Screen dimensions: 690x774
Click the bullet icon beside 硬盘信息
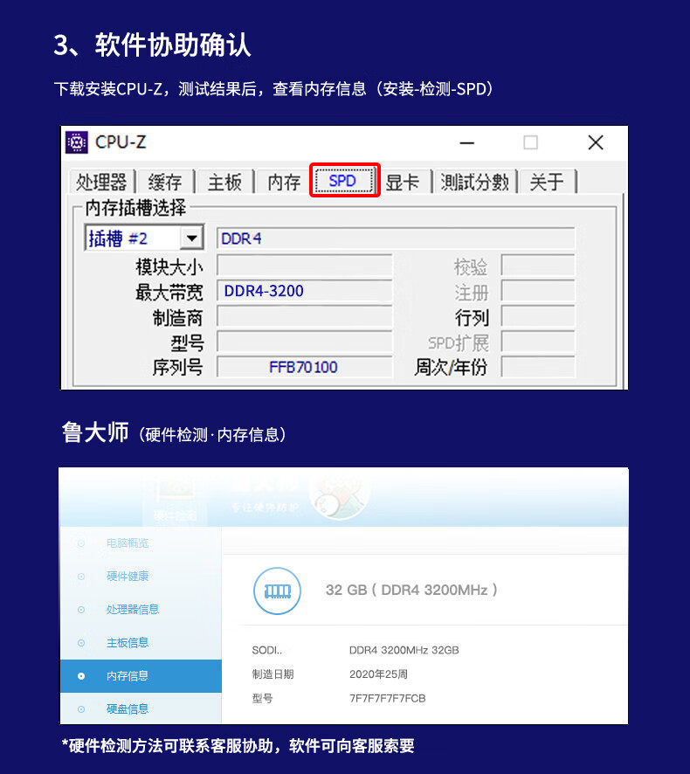coord(81,709)
